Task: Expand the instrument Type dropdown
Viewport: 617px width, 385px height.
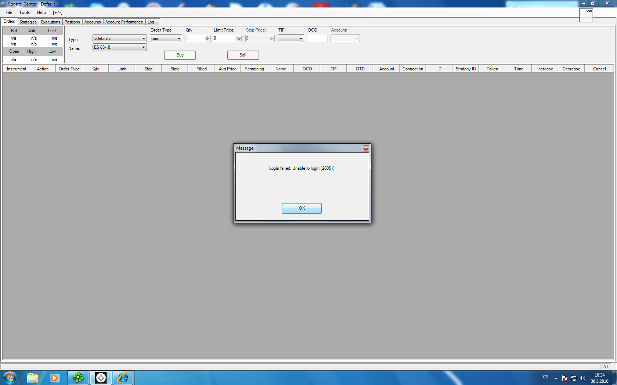Action: [143, 38]
